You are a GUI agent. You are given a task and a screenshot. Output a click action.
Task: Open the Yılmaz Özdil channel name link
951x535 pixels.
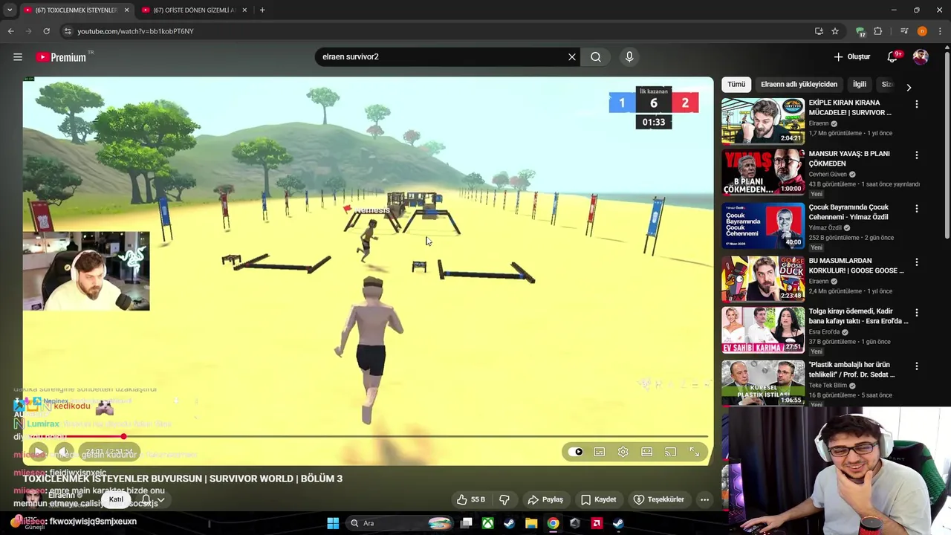[825, 227]
